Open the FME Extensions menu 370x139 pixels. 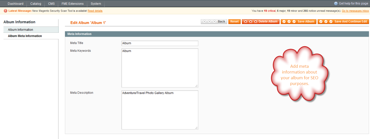[x=72, y=4]
